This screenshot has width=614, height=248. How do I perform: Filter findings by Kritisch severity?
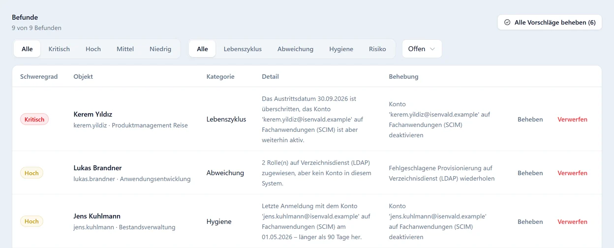click(59, 49)
